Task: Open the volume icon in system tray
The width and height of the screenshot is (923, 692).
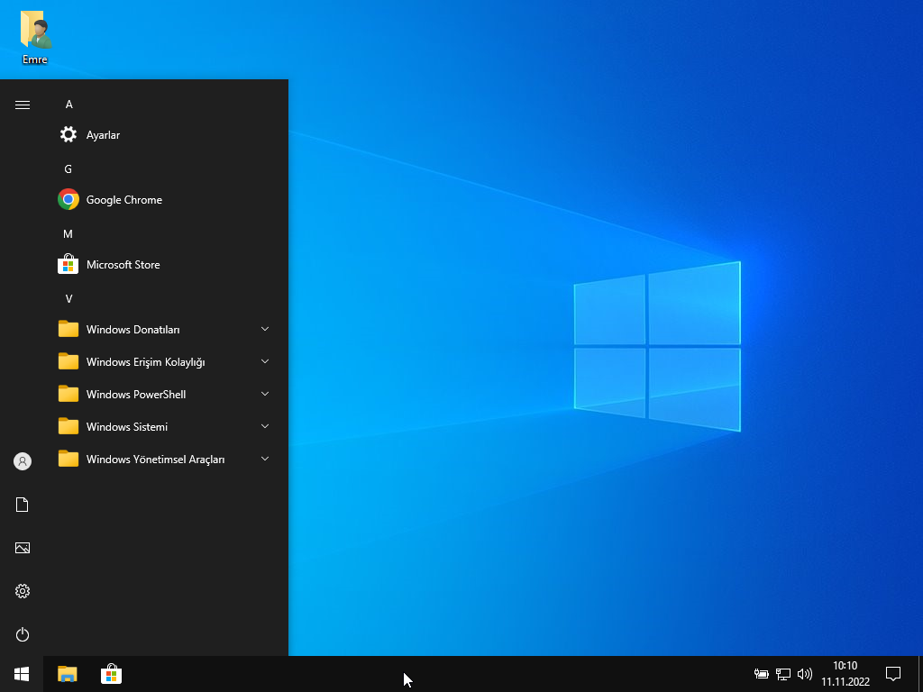Action: [x=804, y=673]
